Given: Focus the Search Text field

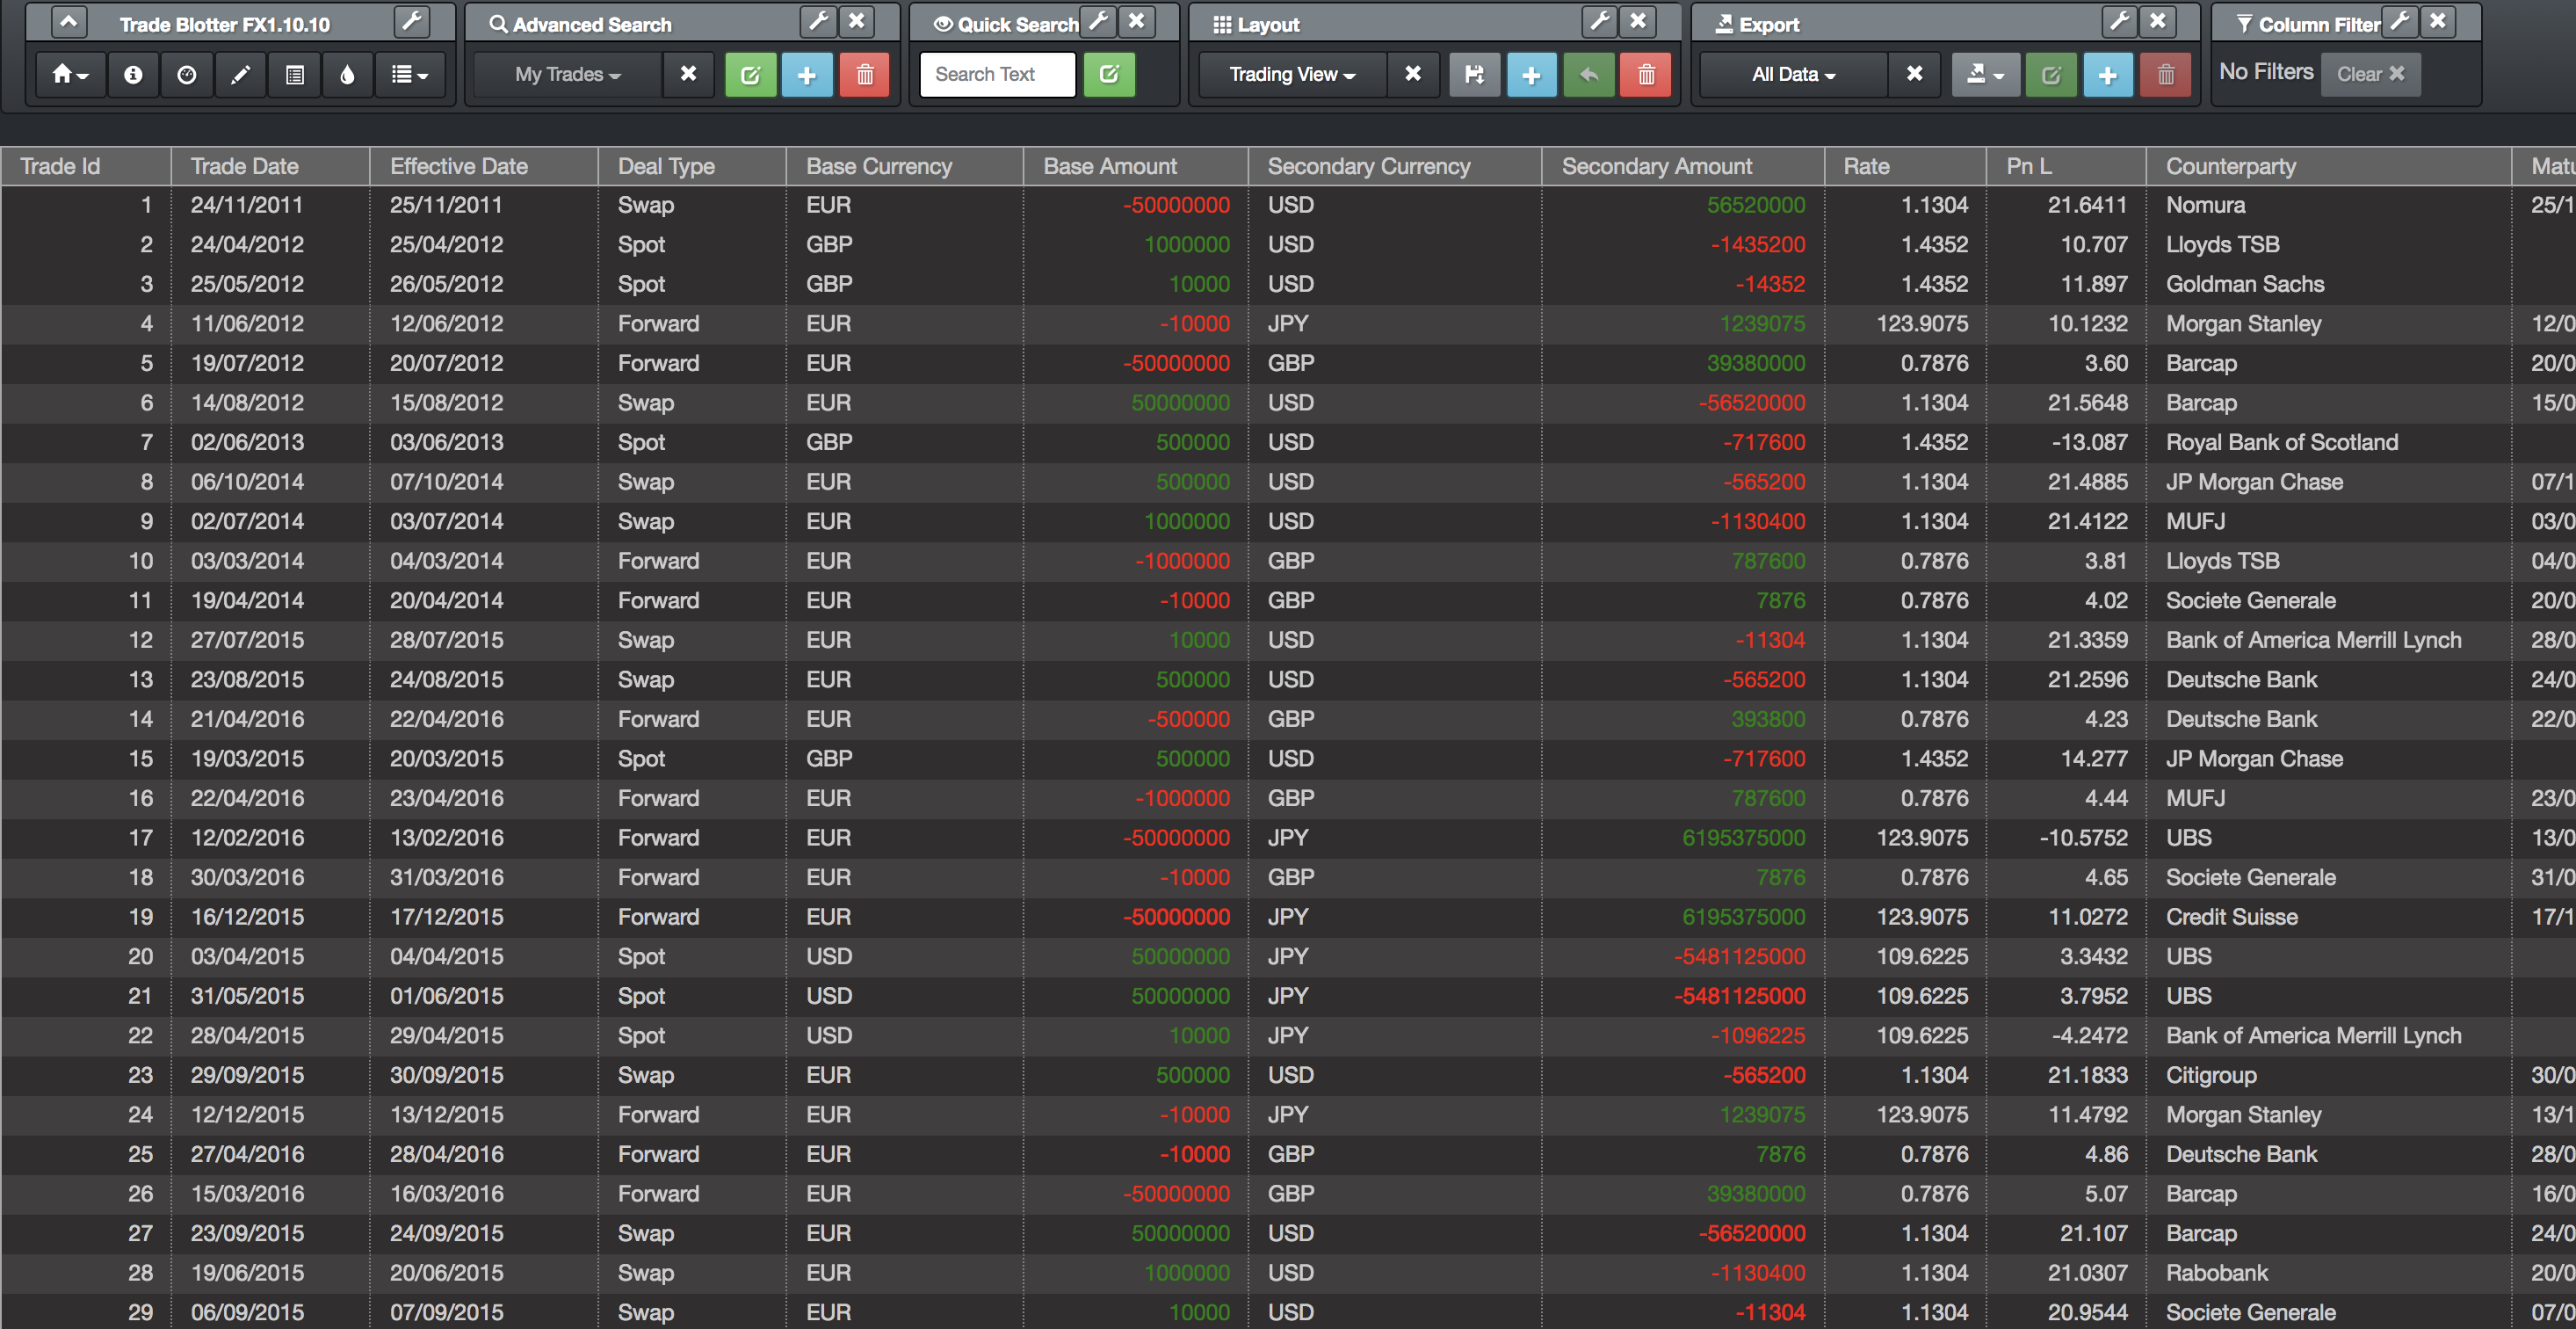Looking at the screenshot, I should click(x=998, y=74).
